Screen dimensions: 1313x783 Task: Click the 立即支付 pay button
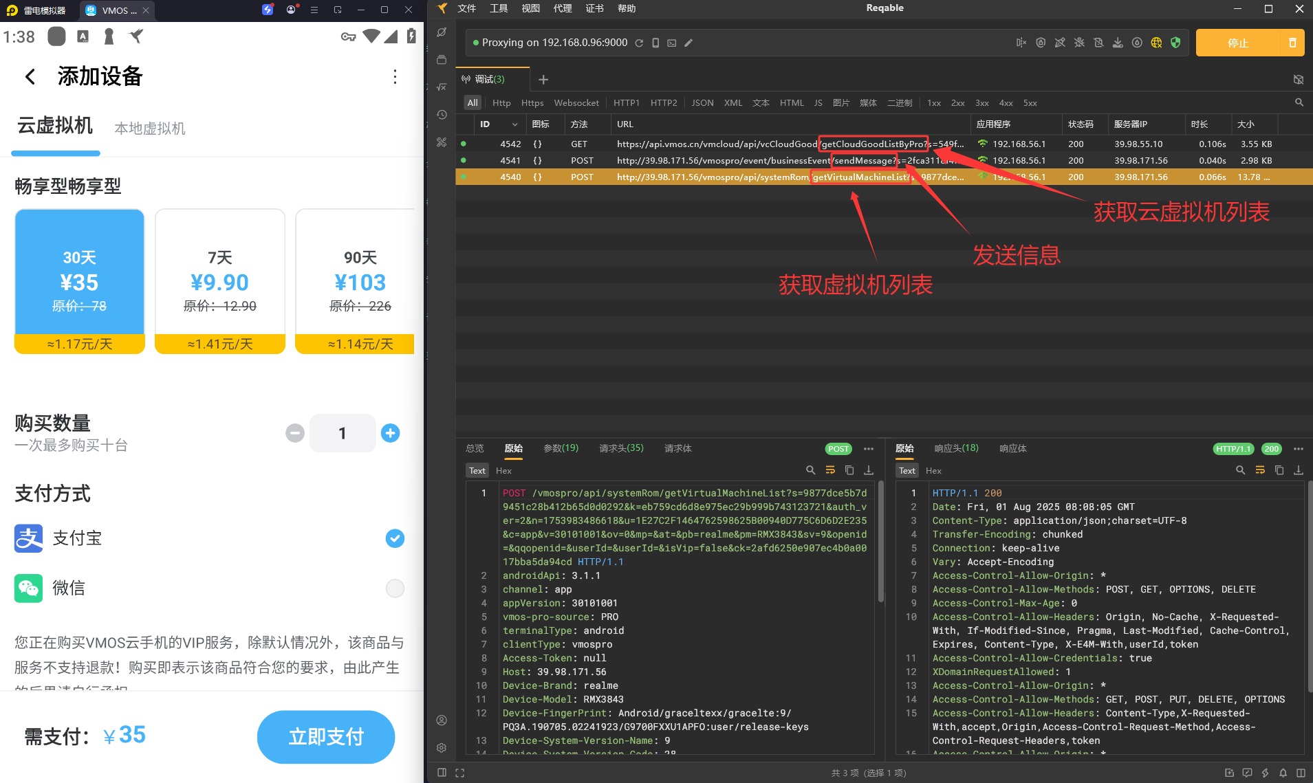326,737
